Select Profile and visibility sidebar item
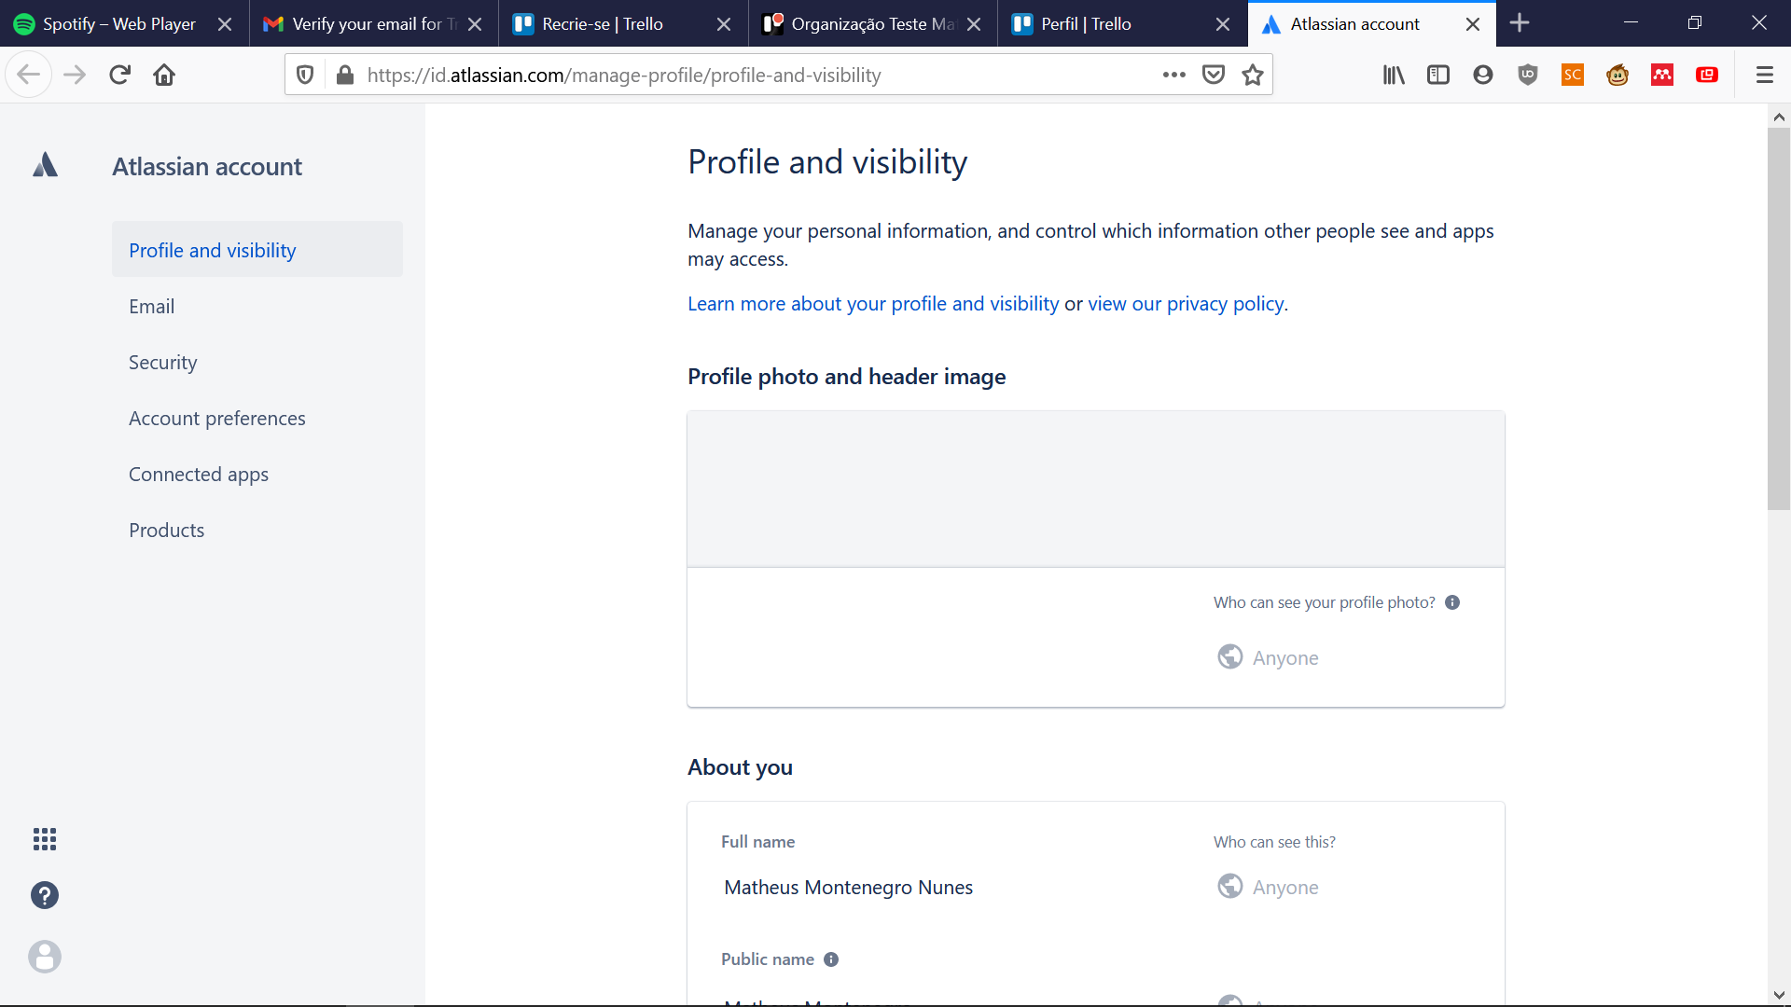Image resolution: width=1791 pixels, height=1007 pixels. tap(257, 250)
